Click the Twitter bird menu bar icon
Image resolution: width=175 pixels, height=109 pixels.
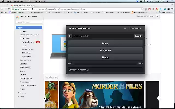[138, 1]
